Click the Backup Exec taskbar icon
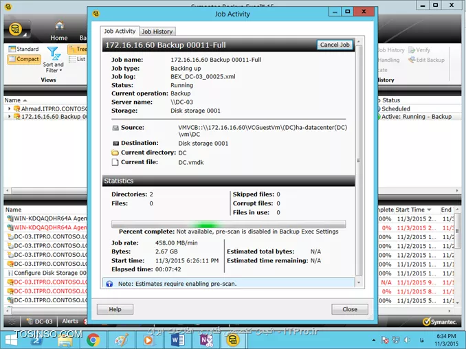466x349 pixels. [233, 340]
